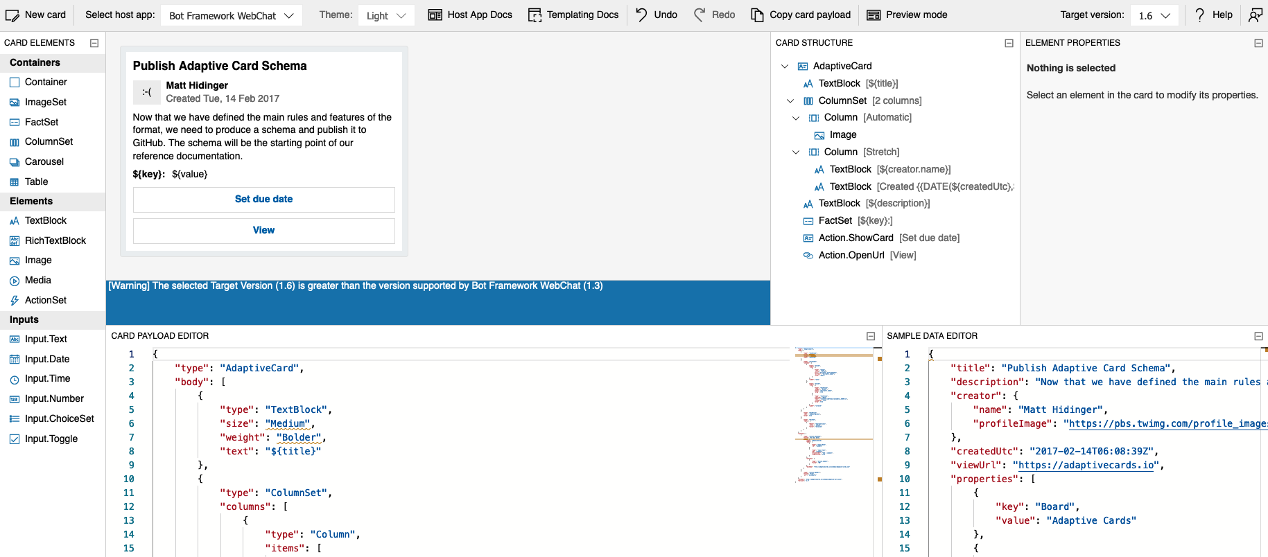The image size is (1268, 557).
Task: Select the TextBlock [${creator.name}] tree item
Action: tap(883, 169)
